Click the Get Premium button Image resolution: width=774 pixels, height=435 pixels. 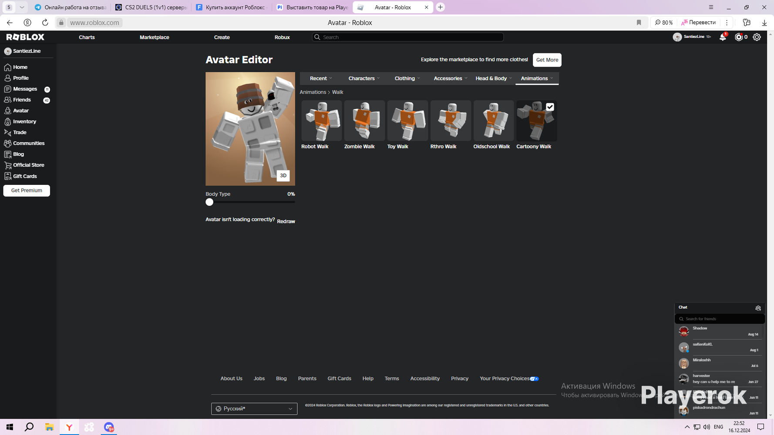coord(27,191)
